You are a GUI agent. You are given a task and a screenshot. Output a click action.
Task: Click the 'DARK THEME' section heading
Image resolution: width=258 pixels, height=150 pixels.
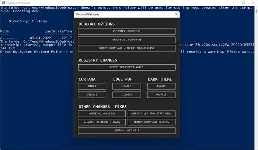coord(160,79)
